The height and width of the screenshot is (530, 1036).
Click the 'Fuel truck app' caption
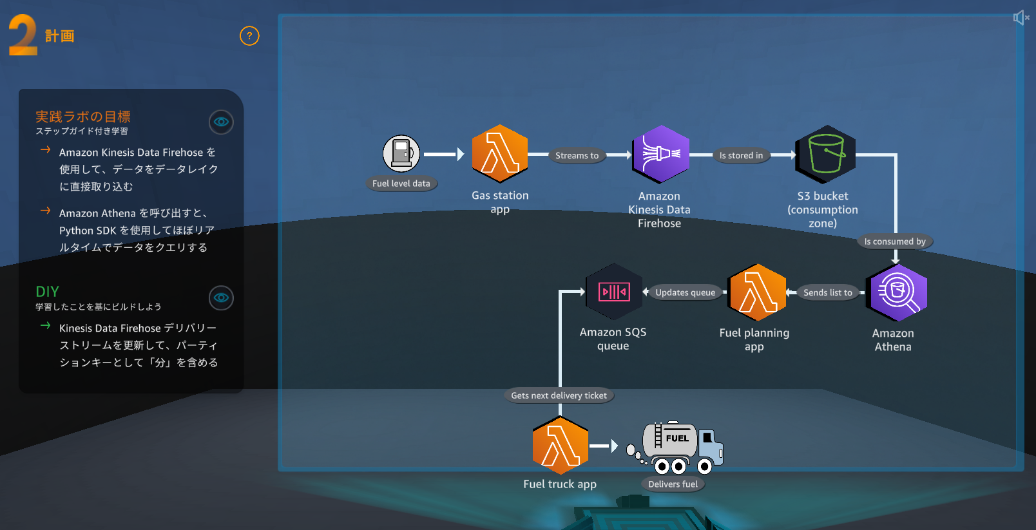click(x=560, y=484)
